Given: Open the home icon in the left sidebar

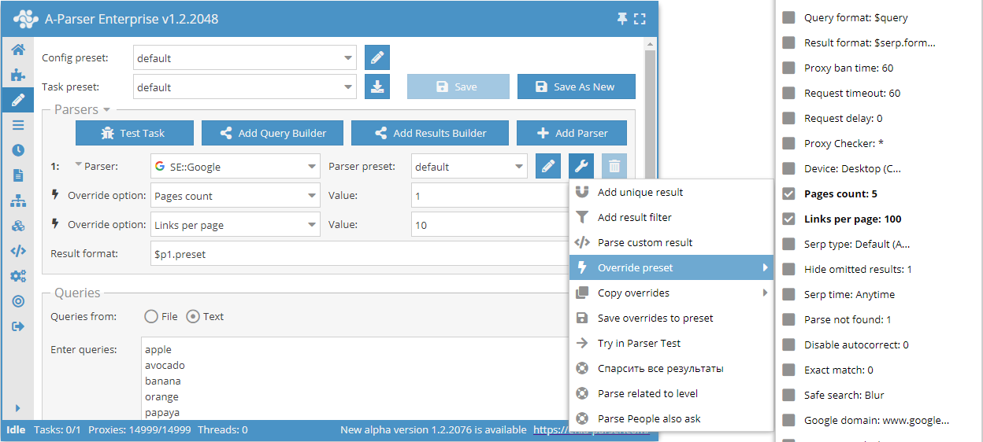Looking at the screenshot, I should point(17,50).
